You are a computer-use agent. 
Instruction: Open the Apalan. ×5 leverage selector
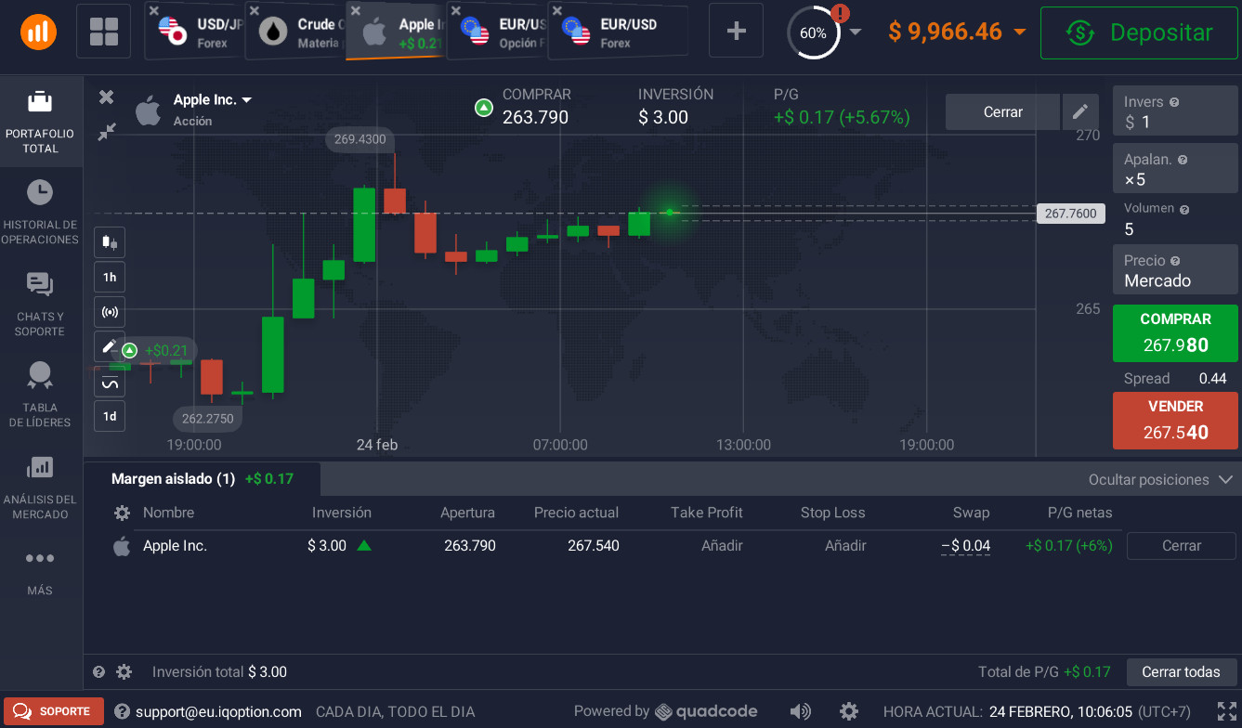pos(1175,169)
